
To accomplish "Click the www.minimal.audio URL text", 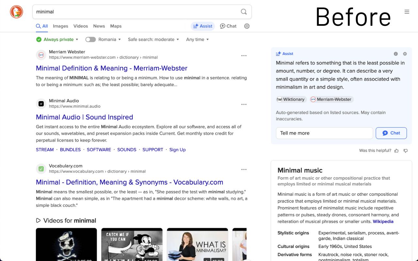I will point(75,106).
